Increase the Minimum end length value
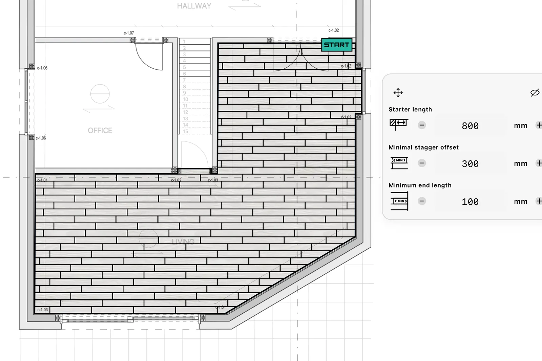 pyautogui.click(x=539, y=201)
